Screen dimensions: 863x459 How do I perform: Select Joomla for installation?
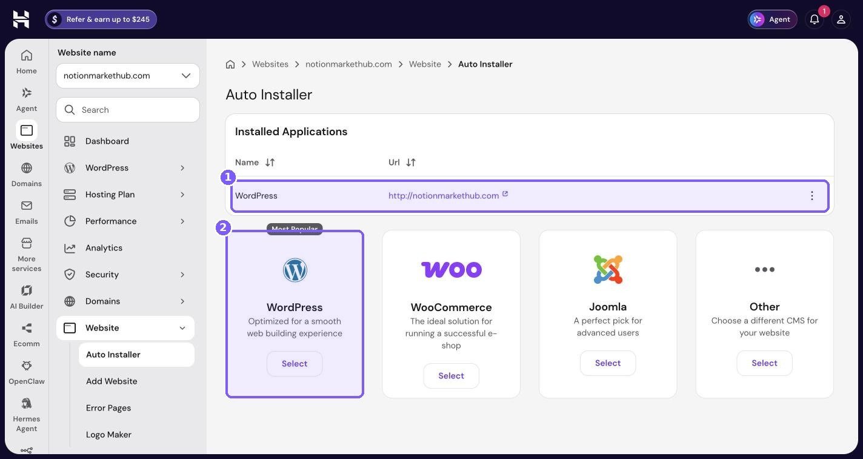tap(608, 363)
